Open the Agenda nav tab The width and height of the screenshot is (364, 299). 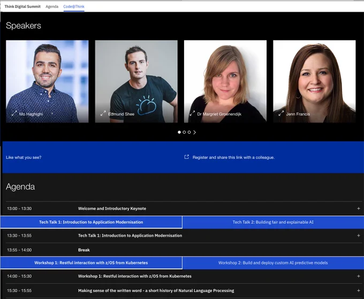click(x=52, y=6)
